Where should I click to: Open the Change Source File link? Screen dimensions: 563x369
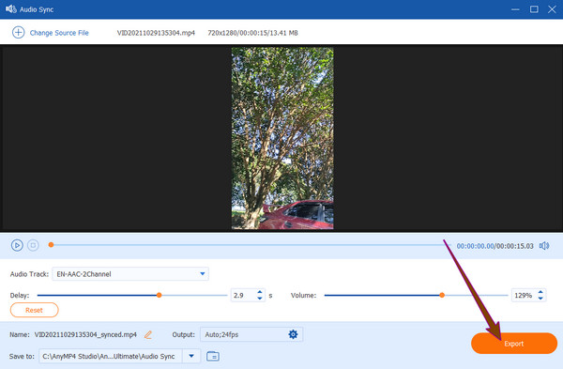[59, 33]
